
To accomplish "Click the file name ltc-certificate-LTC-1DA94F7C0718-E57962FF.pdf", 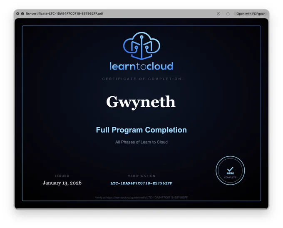I will (x=65, y=14).
